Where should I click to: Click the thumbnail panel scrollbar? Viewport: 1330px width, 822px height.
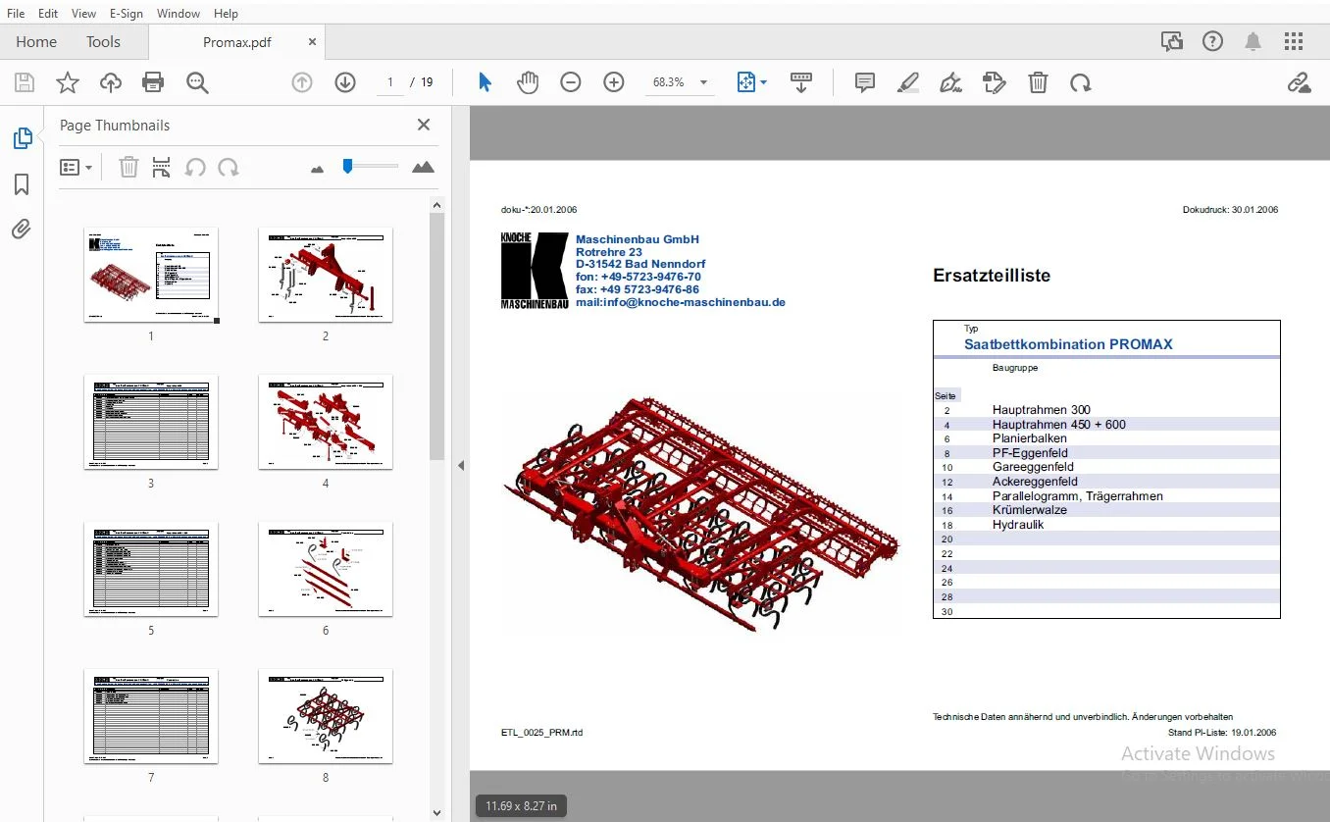(437, 335)
